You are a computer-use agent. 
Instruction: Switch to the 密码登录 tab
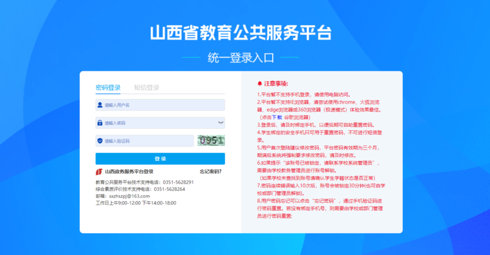pyautogui.click(x=108, y=88)
